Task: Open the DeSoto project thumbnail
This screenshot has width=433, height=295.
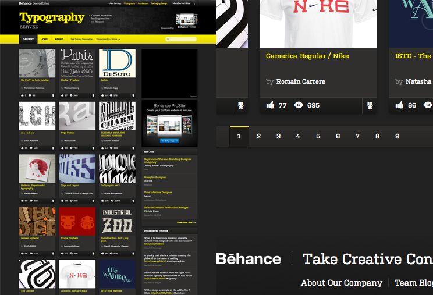Action: pos(117,63)
